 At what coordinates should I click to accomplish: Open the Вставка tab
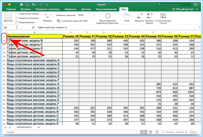tap(25, 9)
